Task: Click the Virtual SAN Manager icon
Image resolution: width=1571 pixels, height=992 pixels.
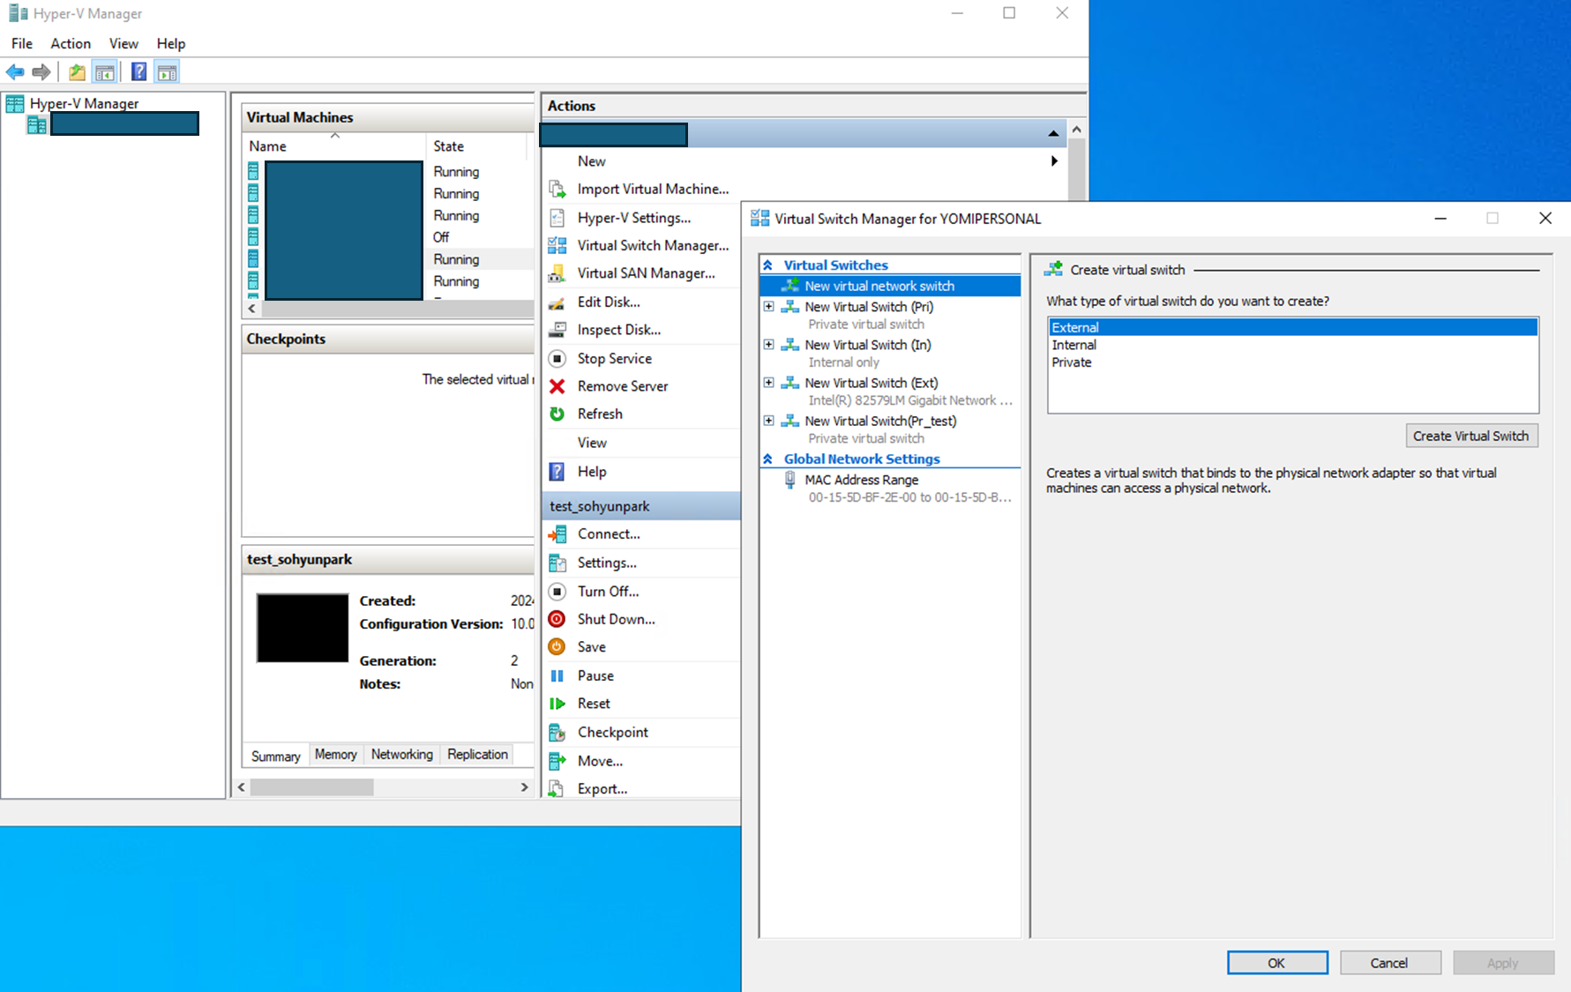Action: click(x=557, y=273)
